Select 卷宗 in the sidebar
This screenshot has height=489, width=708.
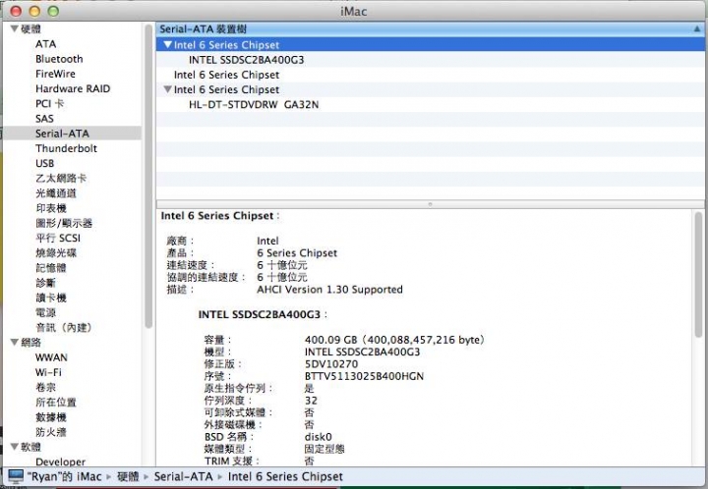click(x=45, y=387)
